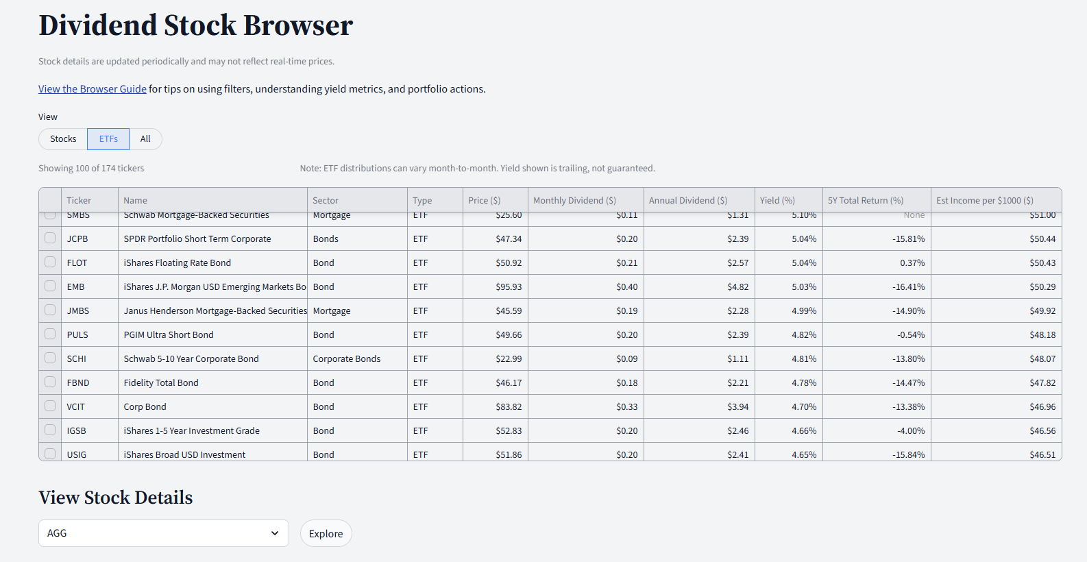The width and height of the screenshot is (1087, 562).
Task: Sort by the Ticker column header
Action: (90, 200)
